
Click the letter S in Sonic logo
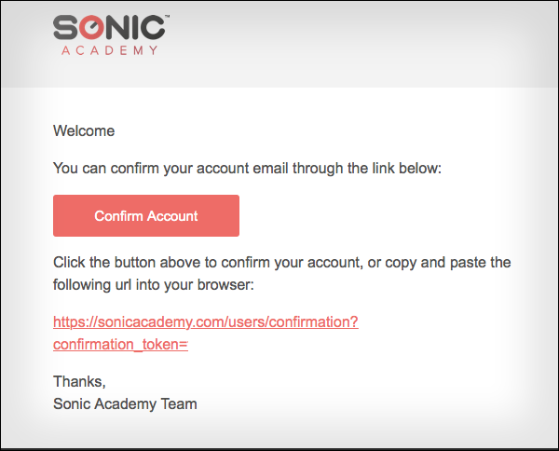(x=65, y=27)
